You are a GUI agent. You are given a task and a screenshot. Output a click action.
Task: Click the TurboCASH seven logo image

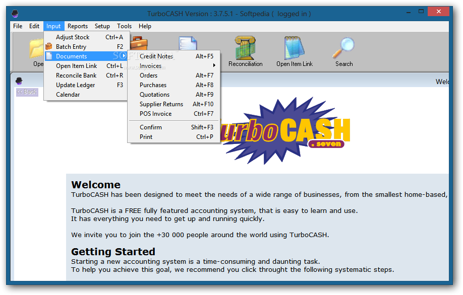[x=285, y=130]
